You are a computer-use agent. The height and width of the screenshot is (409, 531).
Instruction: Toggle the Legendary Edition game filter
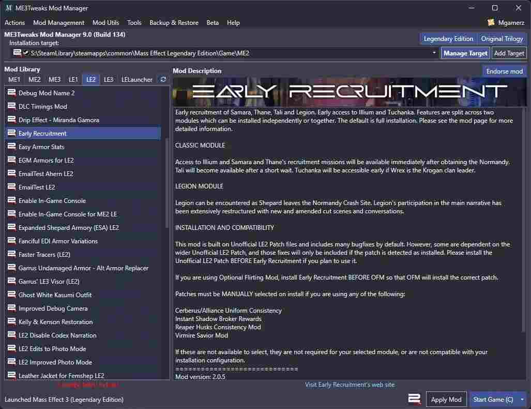(448, 39)
